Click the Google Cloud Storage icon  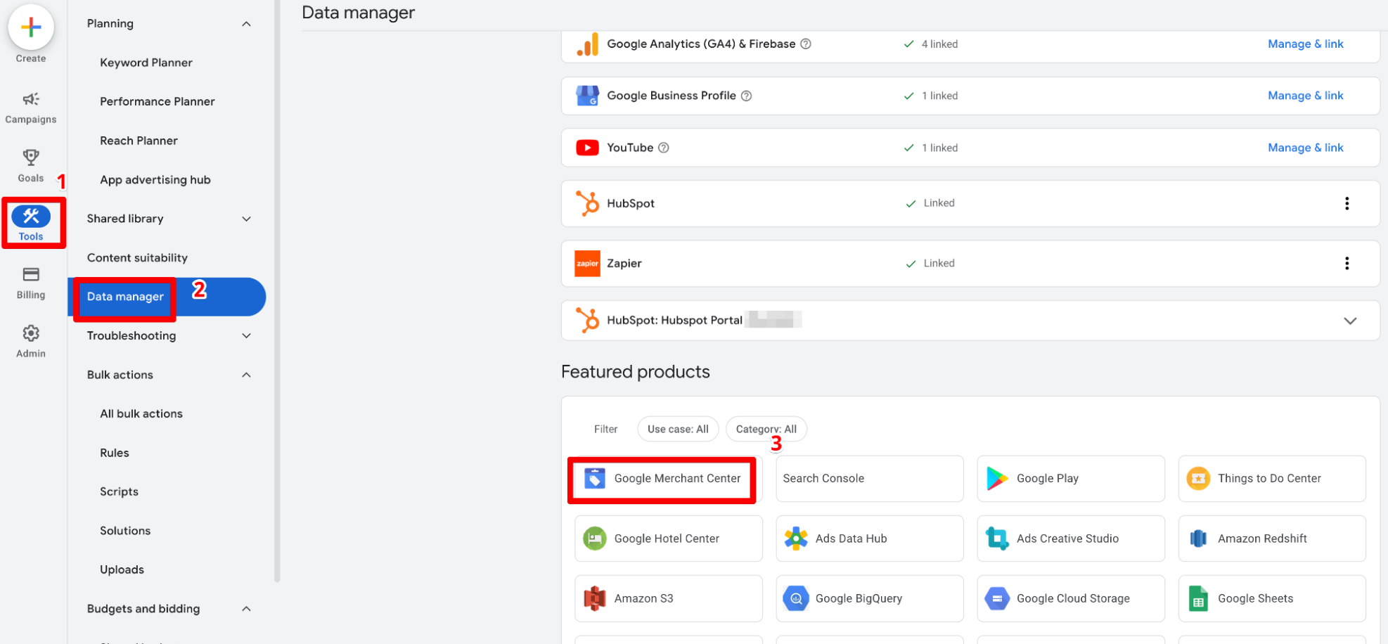click(x=997, y=599)
